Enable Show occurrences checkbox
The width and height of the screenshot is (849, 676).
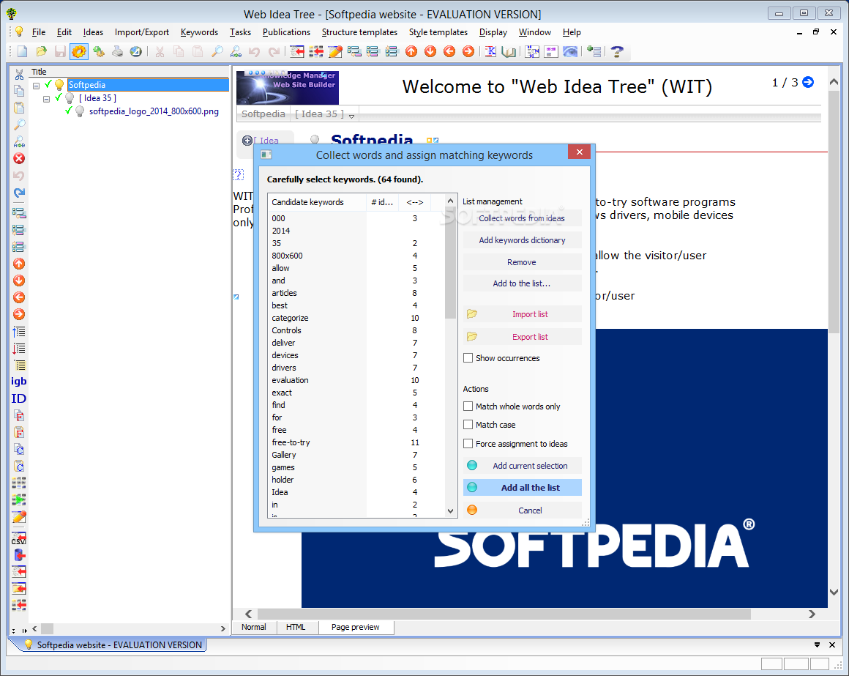pos(468,358)
